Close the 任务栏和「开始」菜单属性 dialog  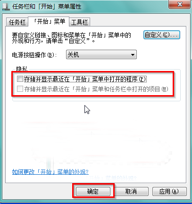pyautogui.click(x=180, y=4)
